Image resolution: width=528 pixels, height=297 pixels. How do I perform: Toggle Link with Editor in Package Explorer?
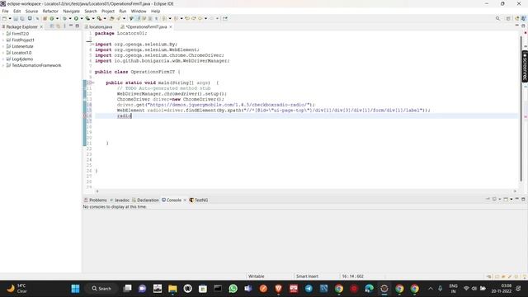point(58,26)
